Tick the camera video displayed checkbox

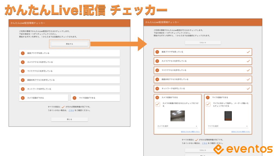pos(158,104)
